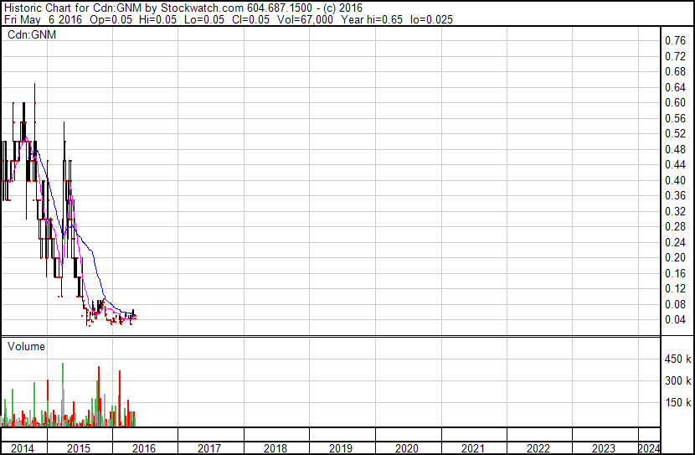The height and width of the screenshot is (455, 695).
Task: Click the 2022 label on time axis
Action: [538, 448]
